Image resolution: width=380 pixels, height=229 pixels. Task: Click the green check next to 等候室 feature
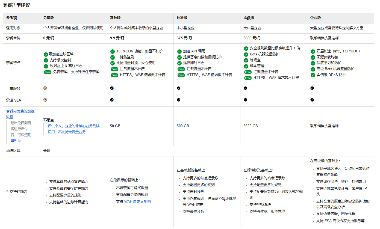tap(246, 60)
